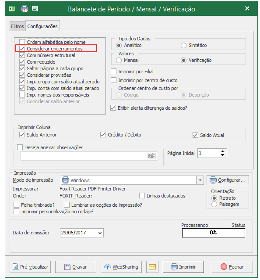This screenshot has height=280, width=260.
Task: Expand the Data de emissão date picker
Action: [x=100, y=233]
